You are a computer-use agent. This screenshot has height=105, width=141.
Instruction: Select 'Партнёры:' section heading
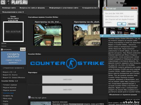[33, 73]
